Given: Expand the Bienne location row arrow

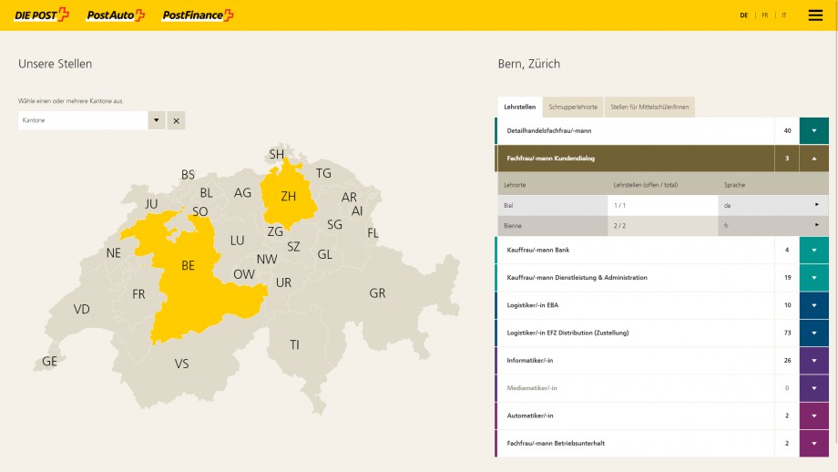Looking at the screenshot, I should pos(816,224).
